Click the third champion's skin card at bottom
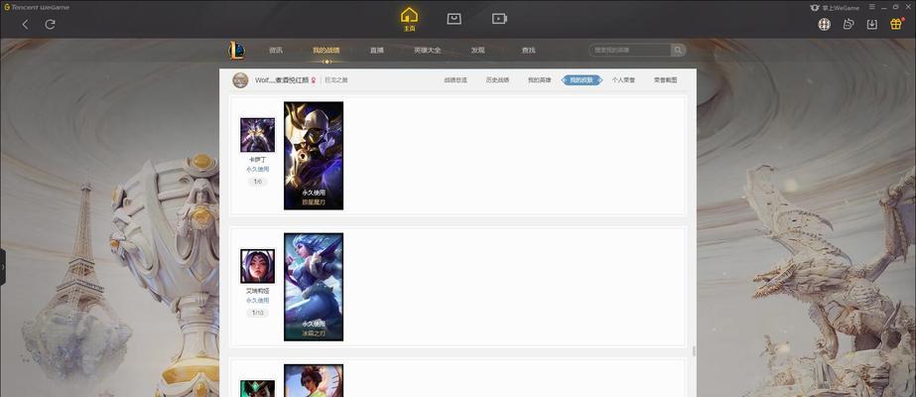This screenshot has height=397, width=916. (x=314, y=381)
